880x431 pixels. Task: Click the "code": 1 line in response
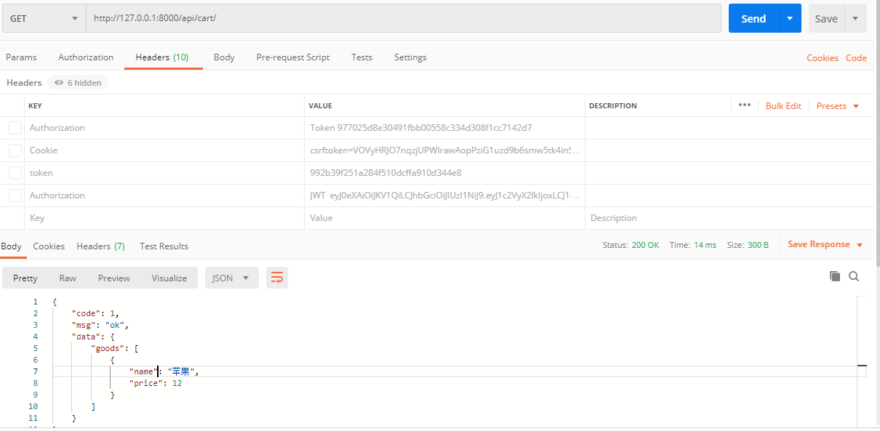coord(95,313)
